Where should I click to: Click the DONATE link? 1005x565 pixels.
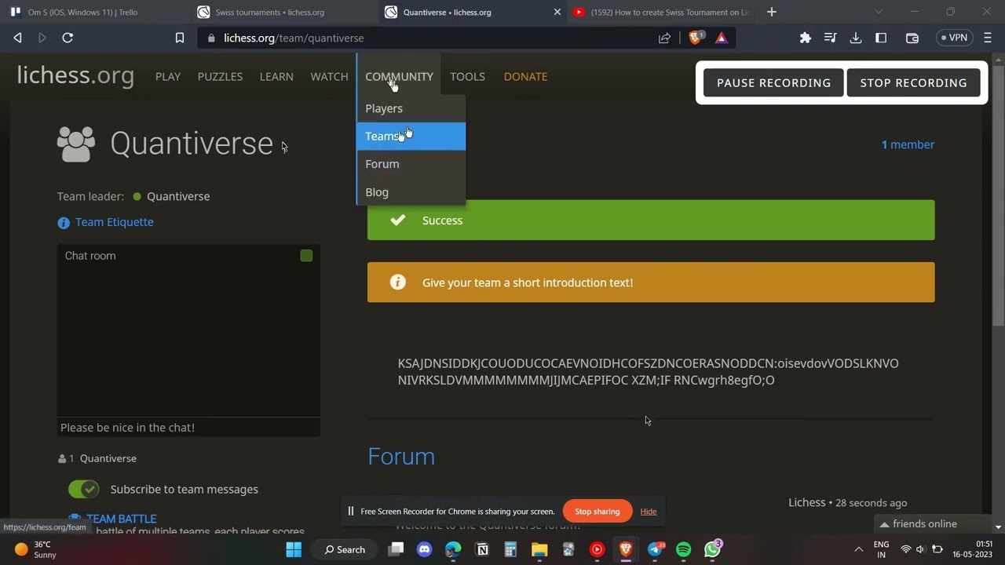[x=525, y=76]
